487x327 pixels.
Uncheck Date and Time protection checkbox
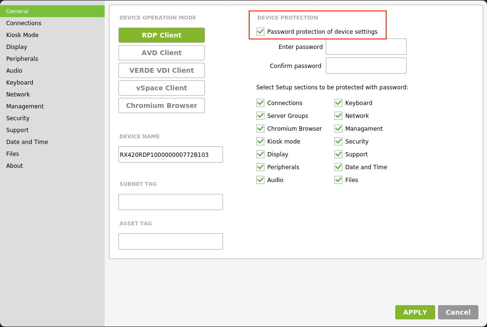[338, 167]
